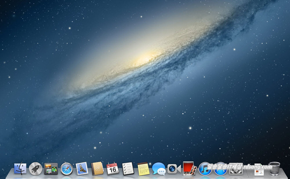The height and width of the screenshot is (179, 290).
Task: Open the Trash can
Action: 274,169
